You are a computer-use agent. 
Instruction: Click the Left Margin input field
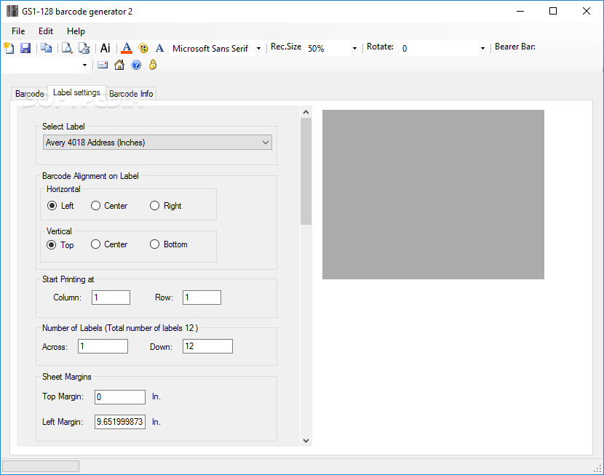point(120,422)
